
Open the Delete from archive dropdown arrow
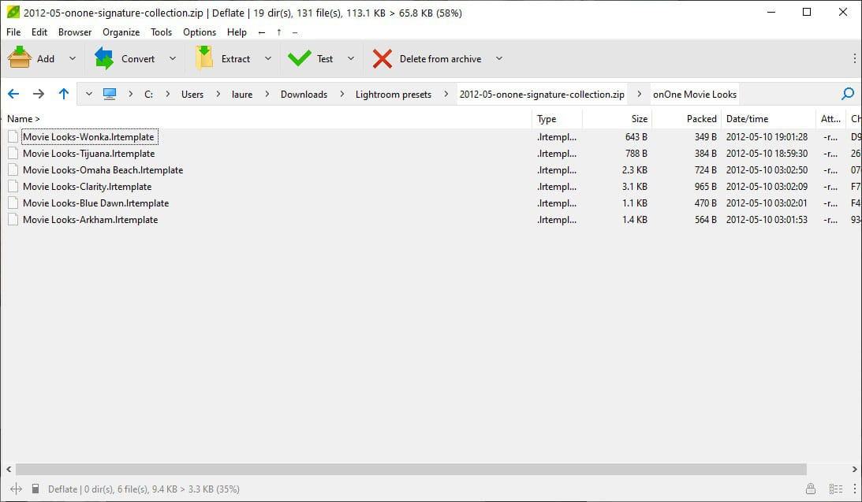click(498, 58)
